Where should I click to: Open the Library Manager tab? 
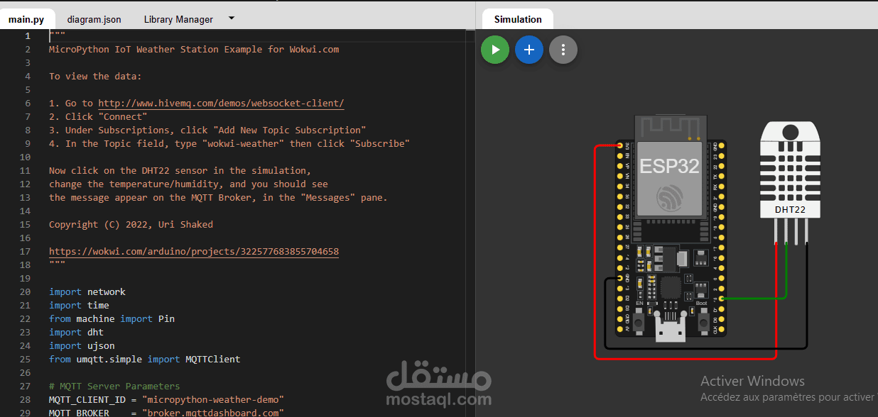[x=178, y=19]
